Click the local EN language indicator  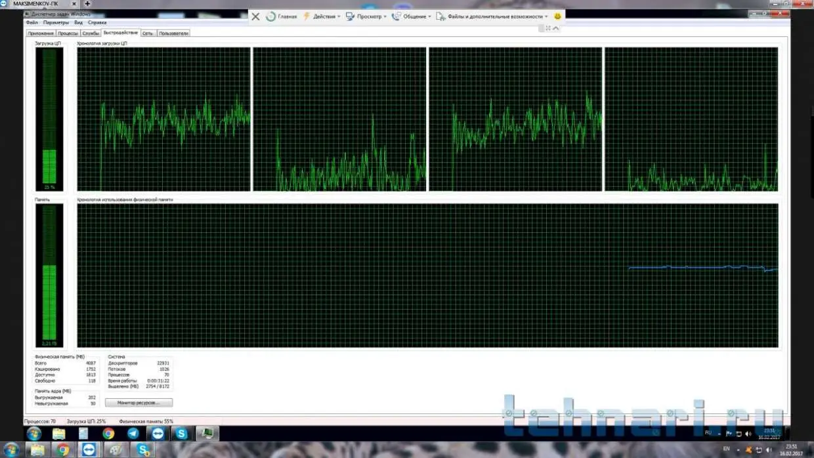pyautogui.click(x=726, y=449)
